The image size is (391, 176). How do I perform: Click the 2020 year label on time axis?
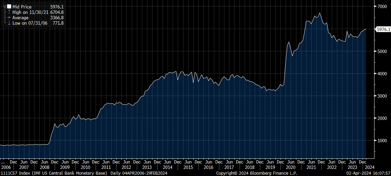click(x=290, y=167)
